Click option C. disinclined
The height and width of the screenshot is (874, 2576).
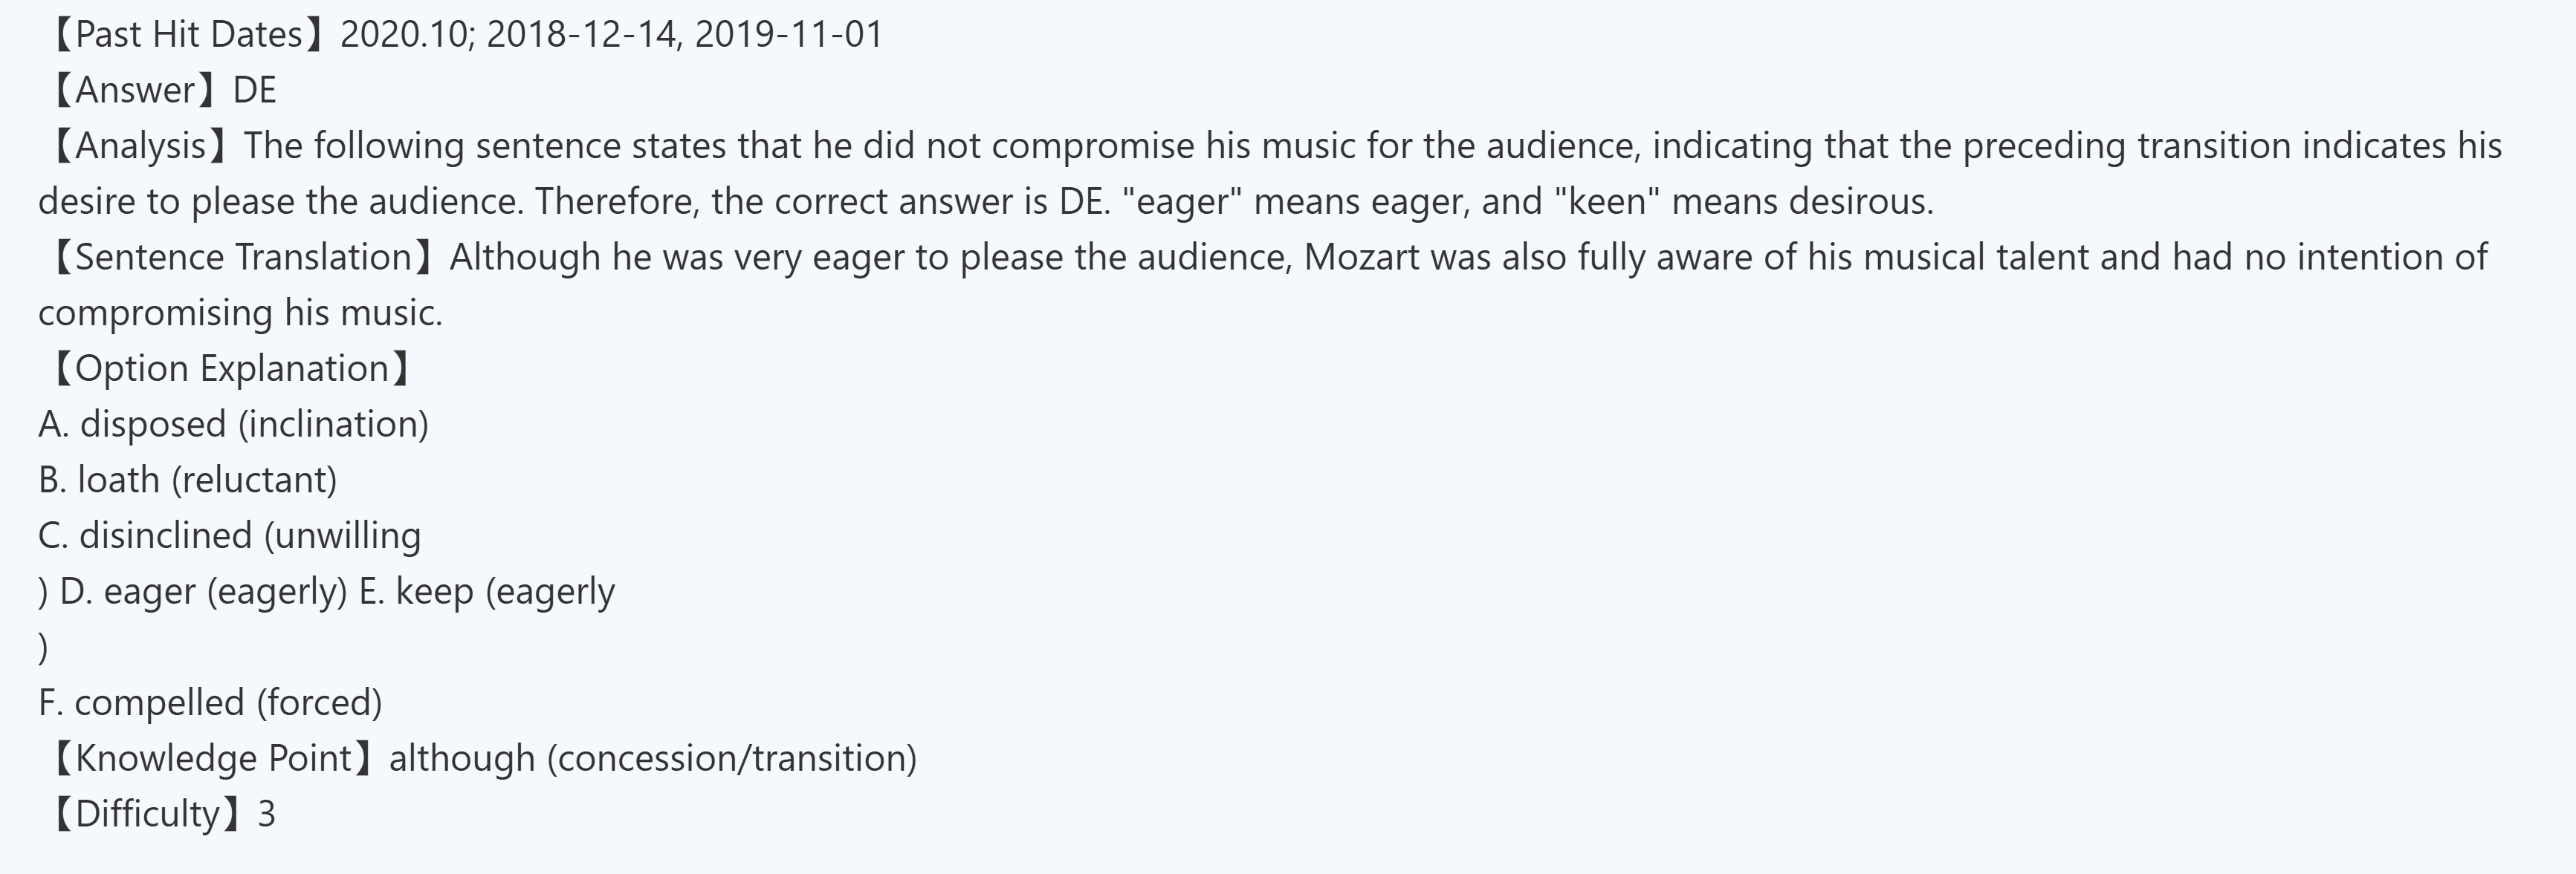(229, 536)
